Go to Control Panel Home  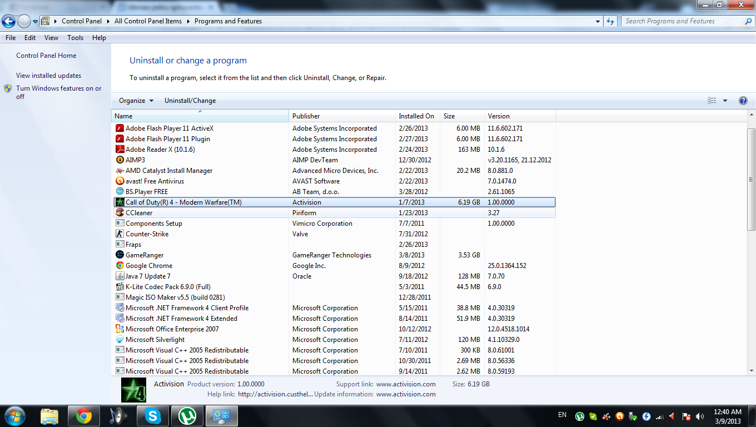coord(46,56)
